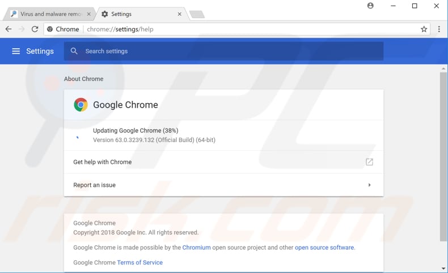Open external link icon for Chrome help
448x273 pixels.
pos(369,162)
